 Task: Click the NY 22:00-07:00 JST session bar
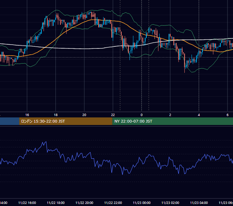172,121
